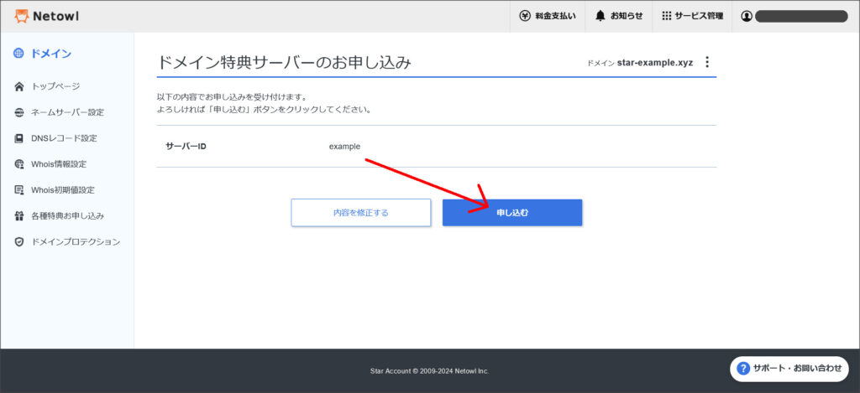Click the shield icon for ドメインプロテクション
Screen dimensions: 860x393
pyautogui.click(x=19, y=241)
